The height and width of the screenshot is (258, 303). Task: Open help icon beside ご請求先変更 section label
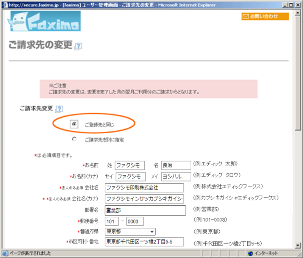point(59,109)
